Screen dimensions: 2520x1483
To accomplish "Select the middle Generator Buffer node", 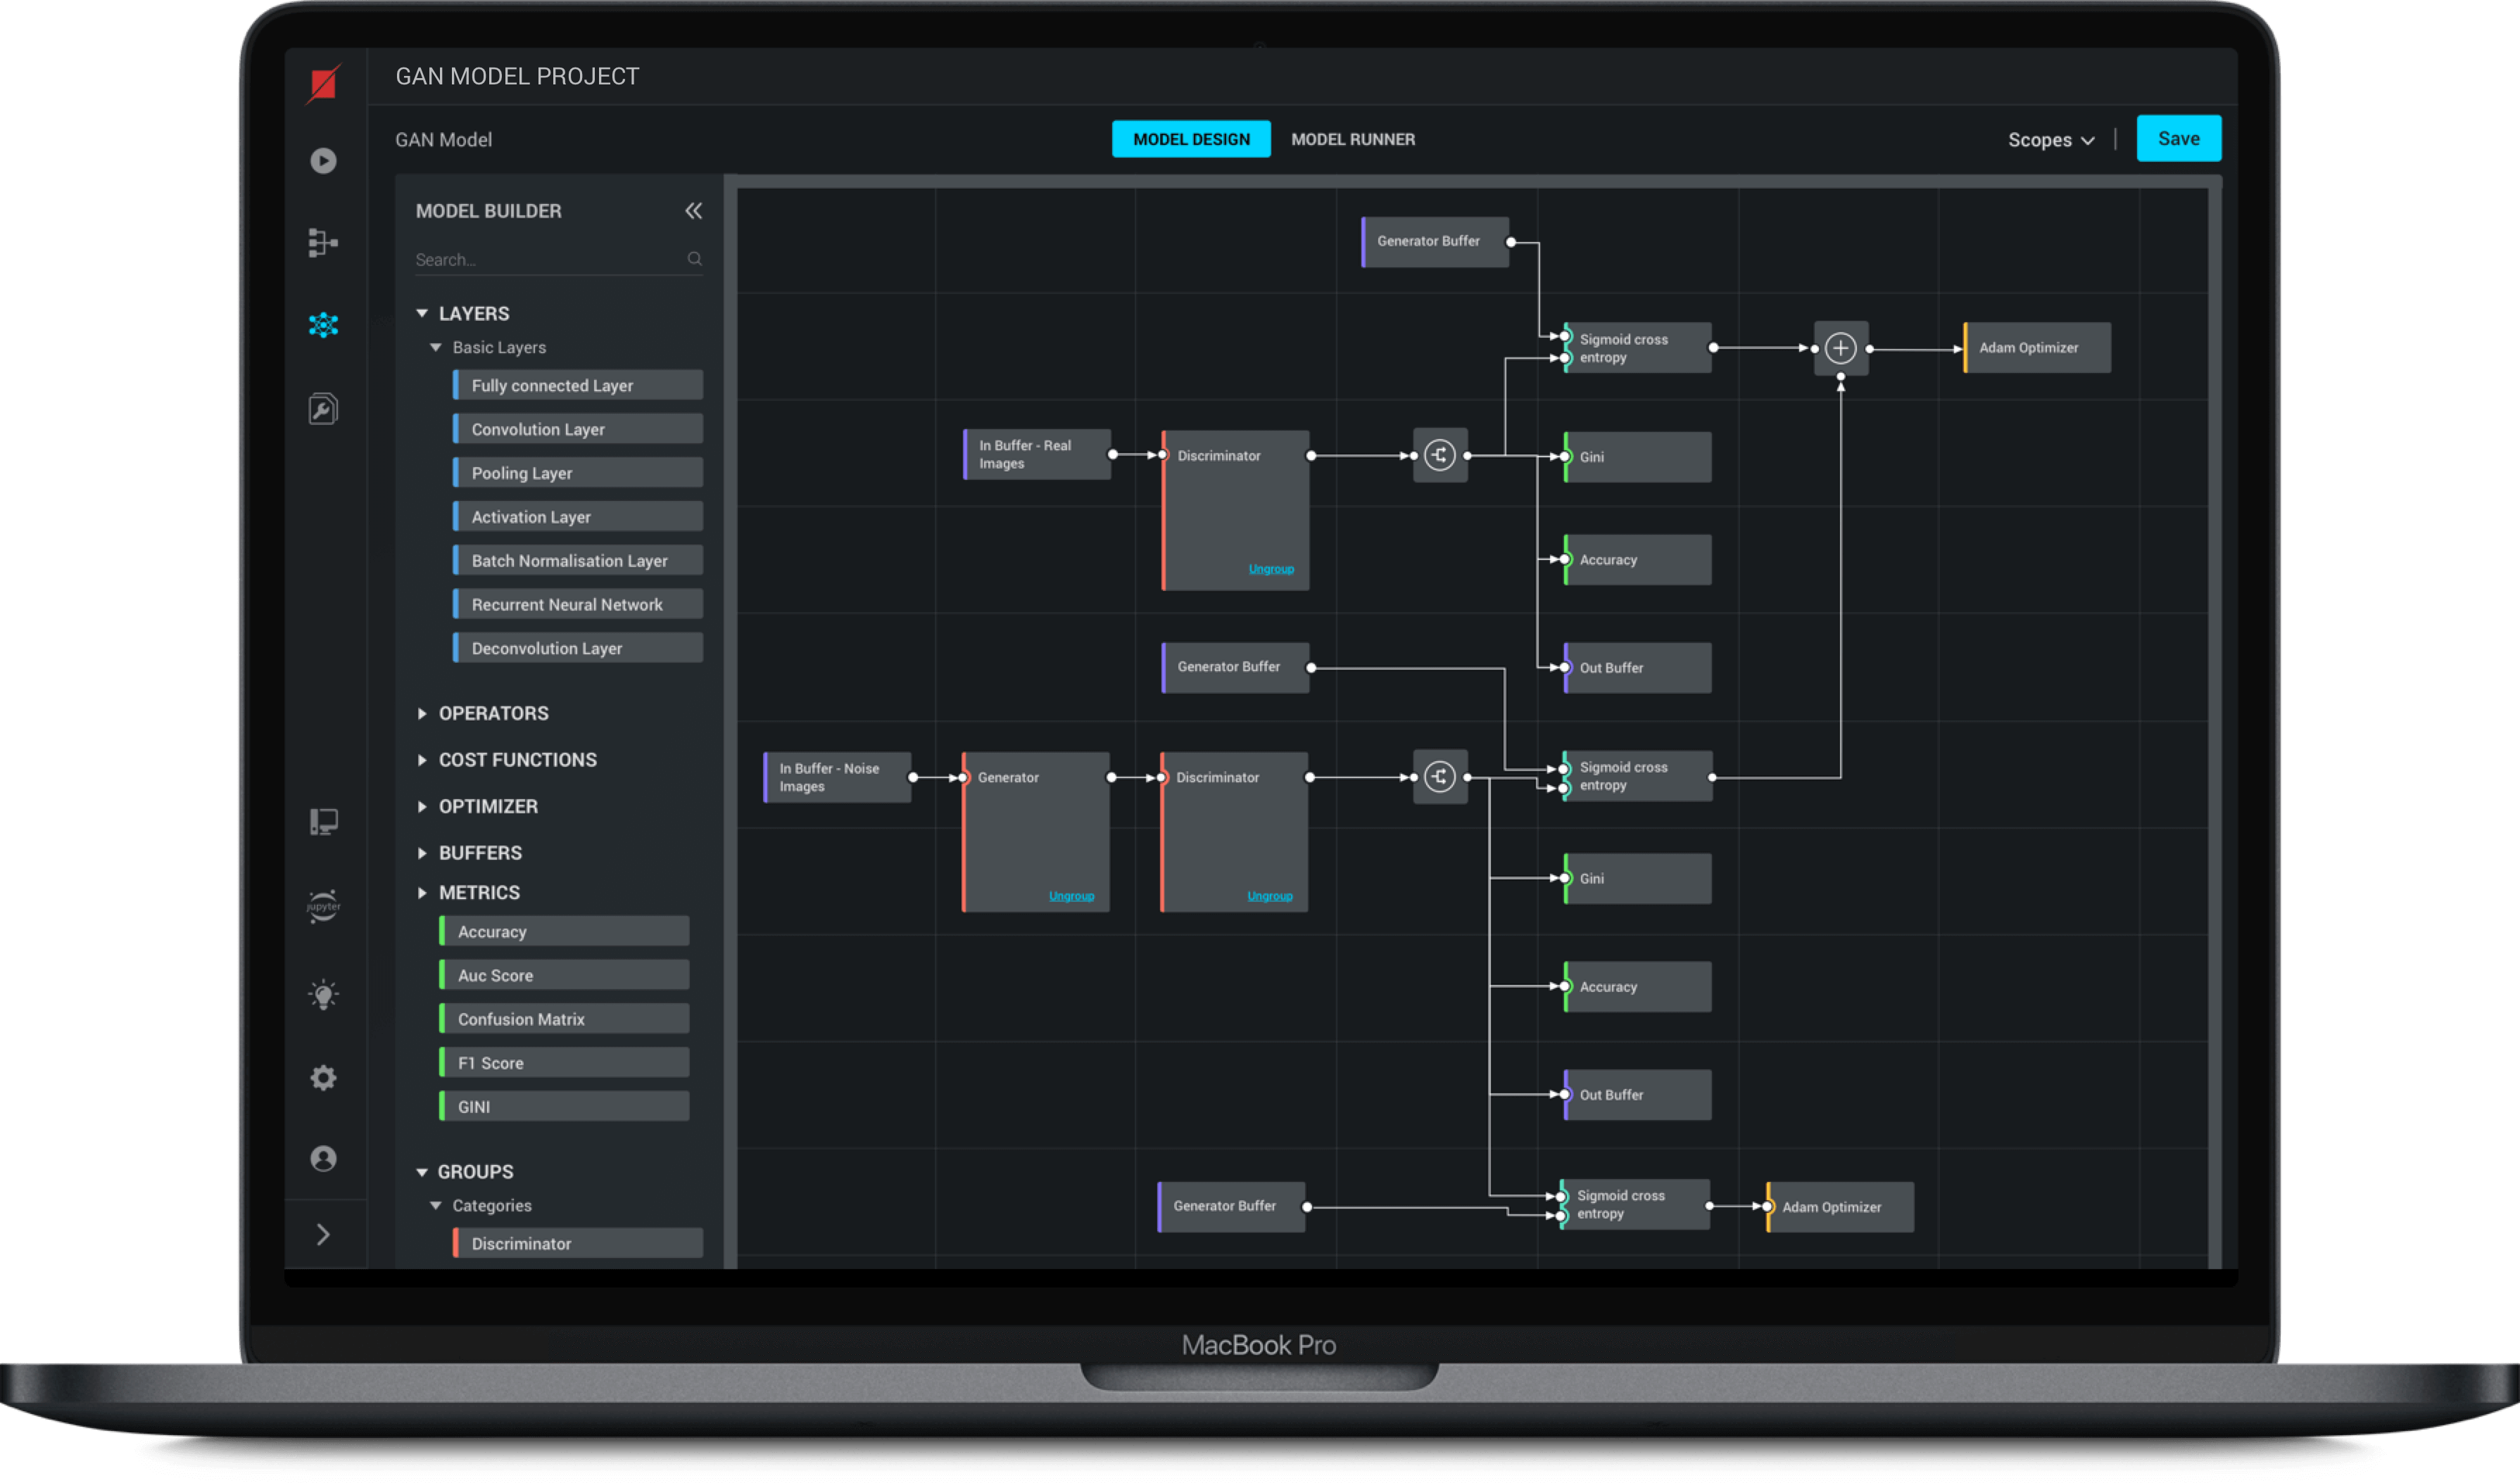I will [x=1236, y=668].
